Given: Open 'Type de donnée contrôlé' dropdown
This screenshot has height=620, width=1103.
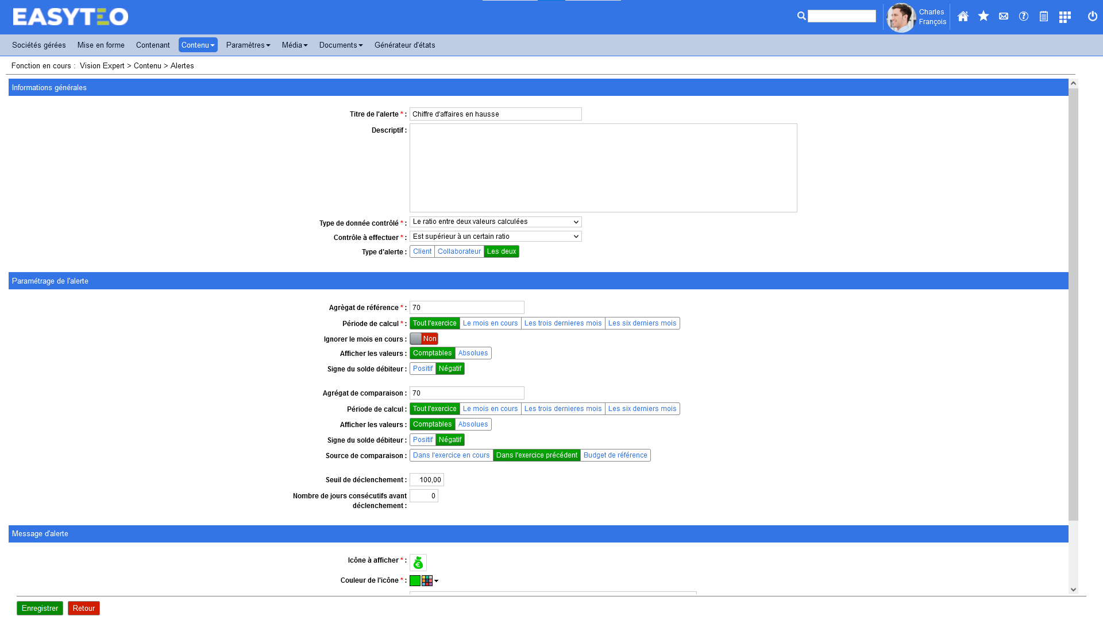Looking at the screenshot, I should [495, 222].
